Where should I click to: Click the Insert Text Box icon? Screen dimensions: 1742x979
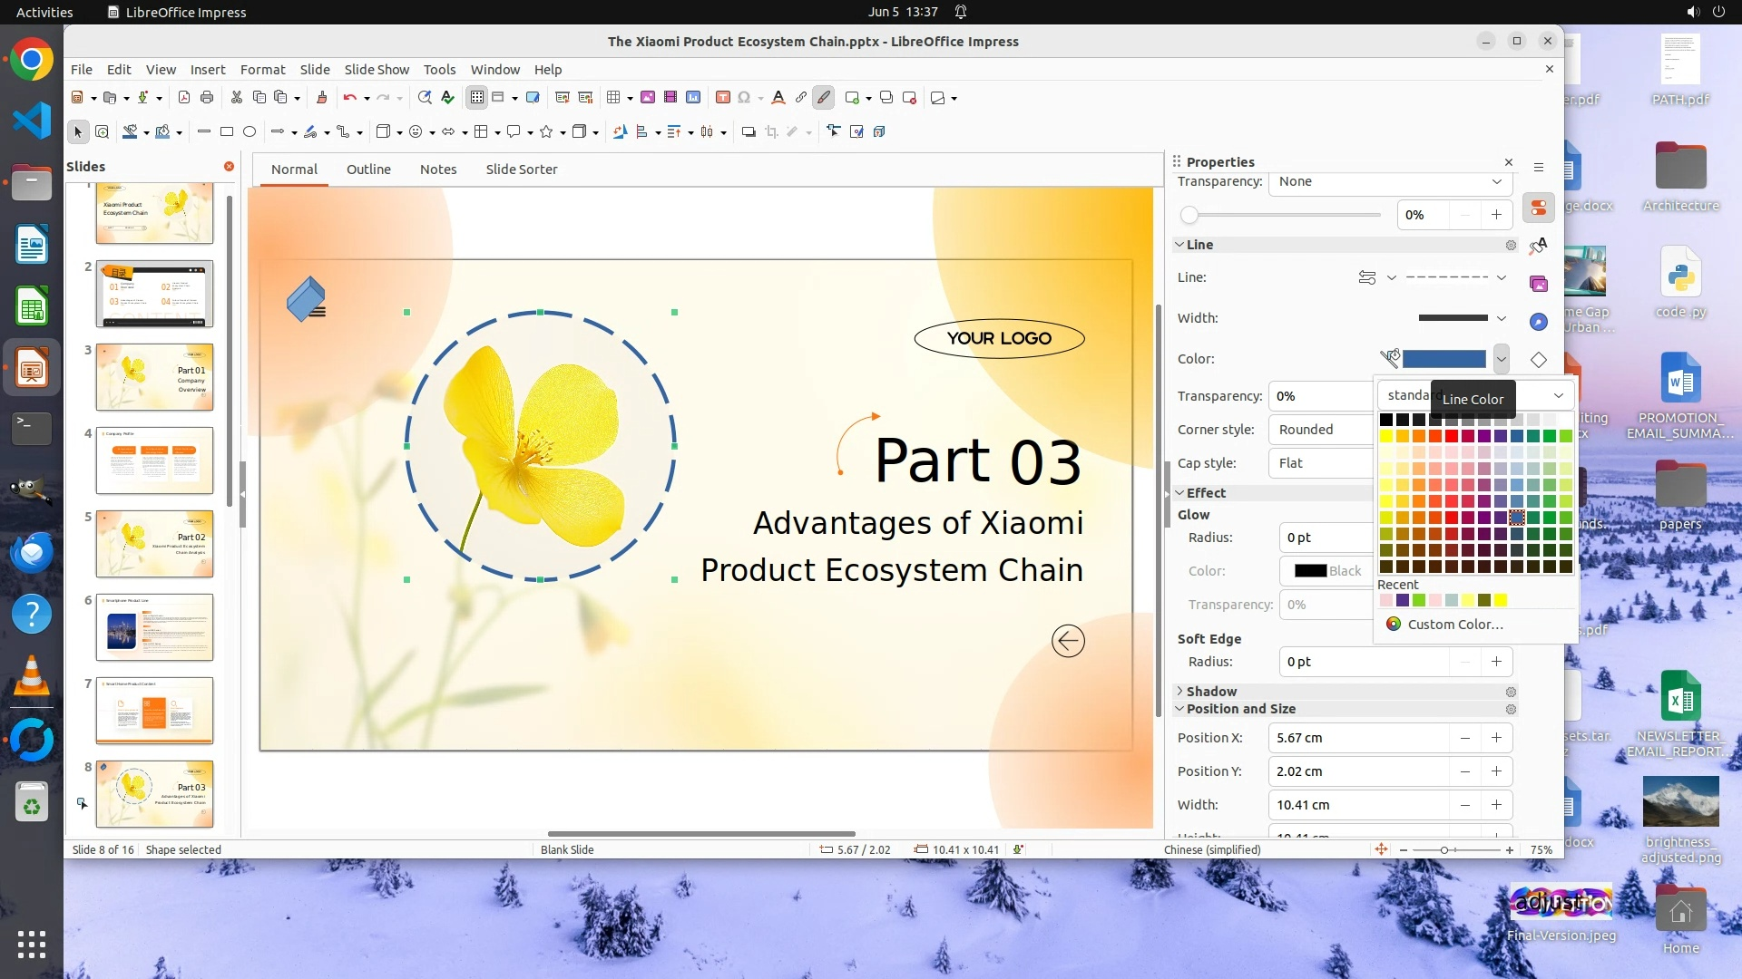click(723, 98)
